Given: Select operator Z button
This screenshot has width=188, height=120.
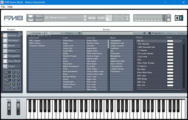Looking at the screenshot, I should pos(18,84).
